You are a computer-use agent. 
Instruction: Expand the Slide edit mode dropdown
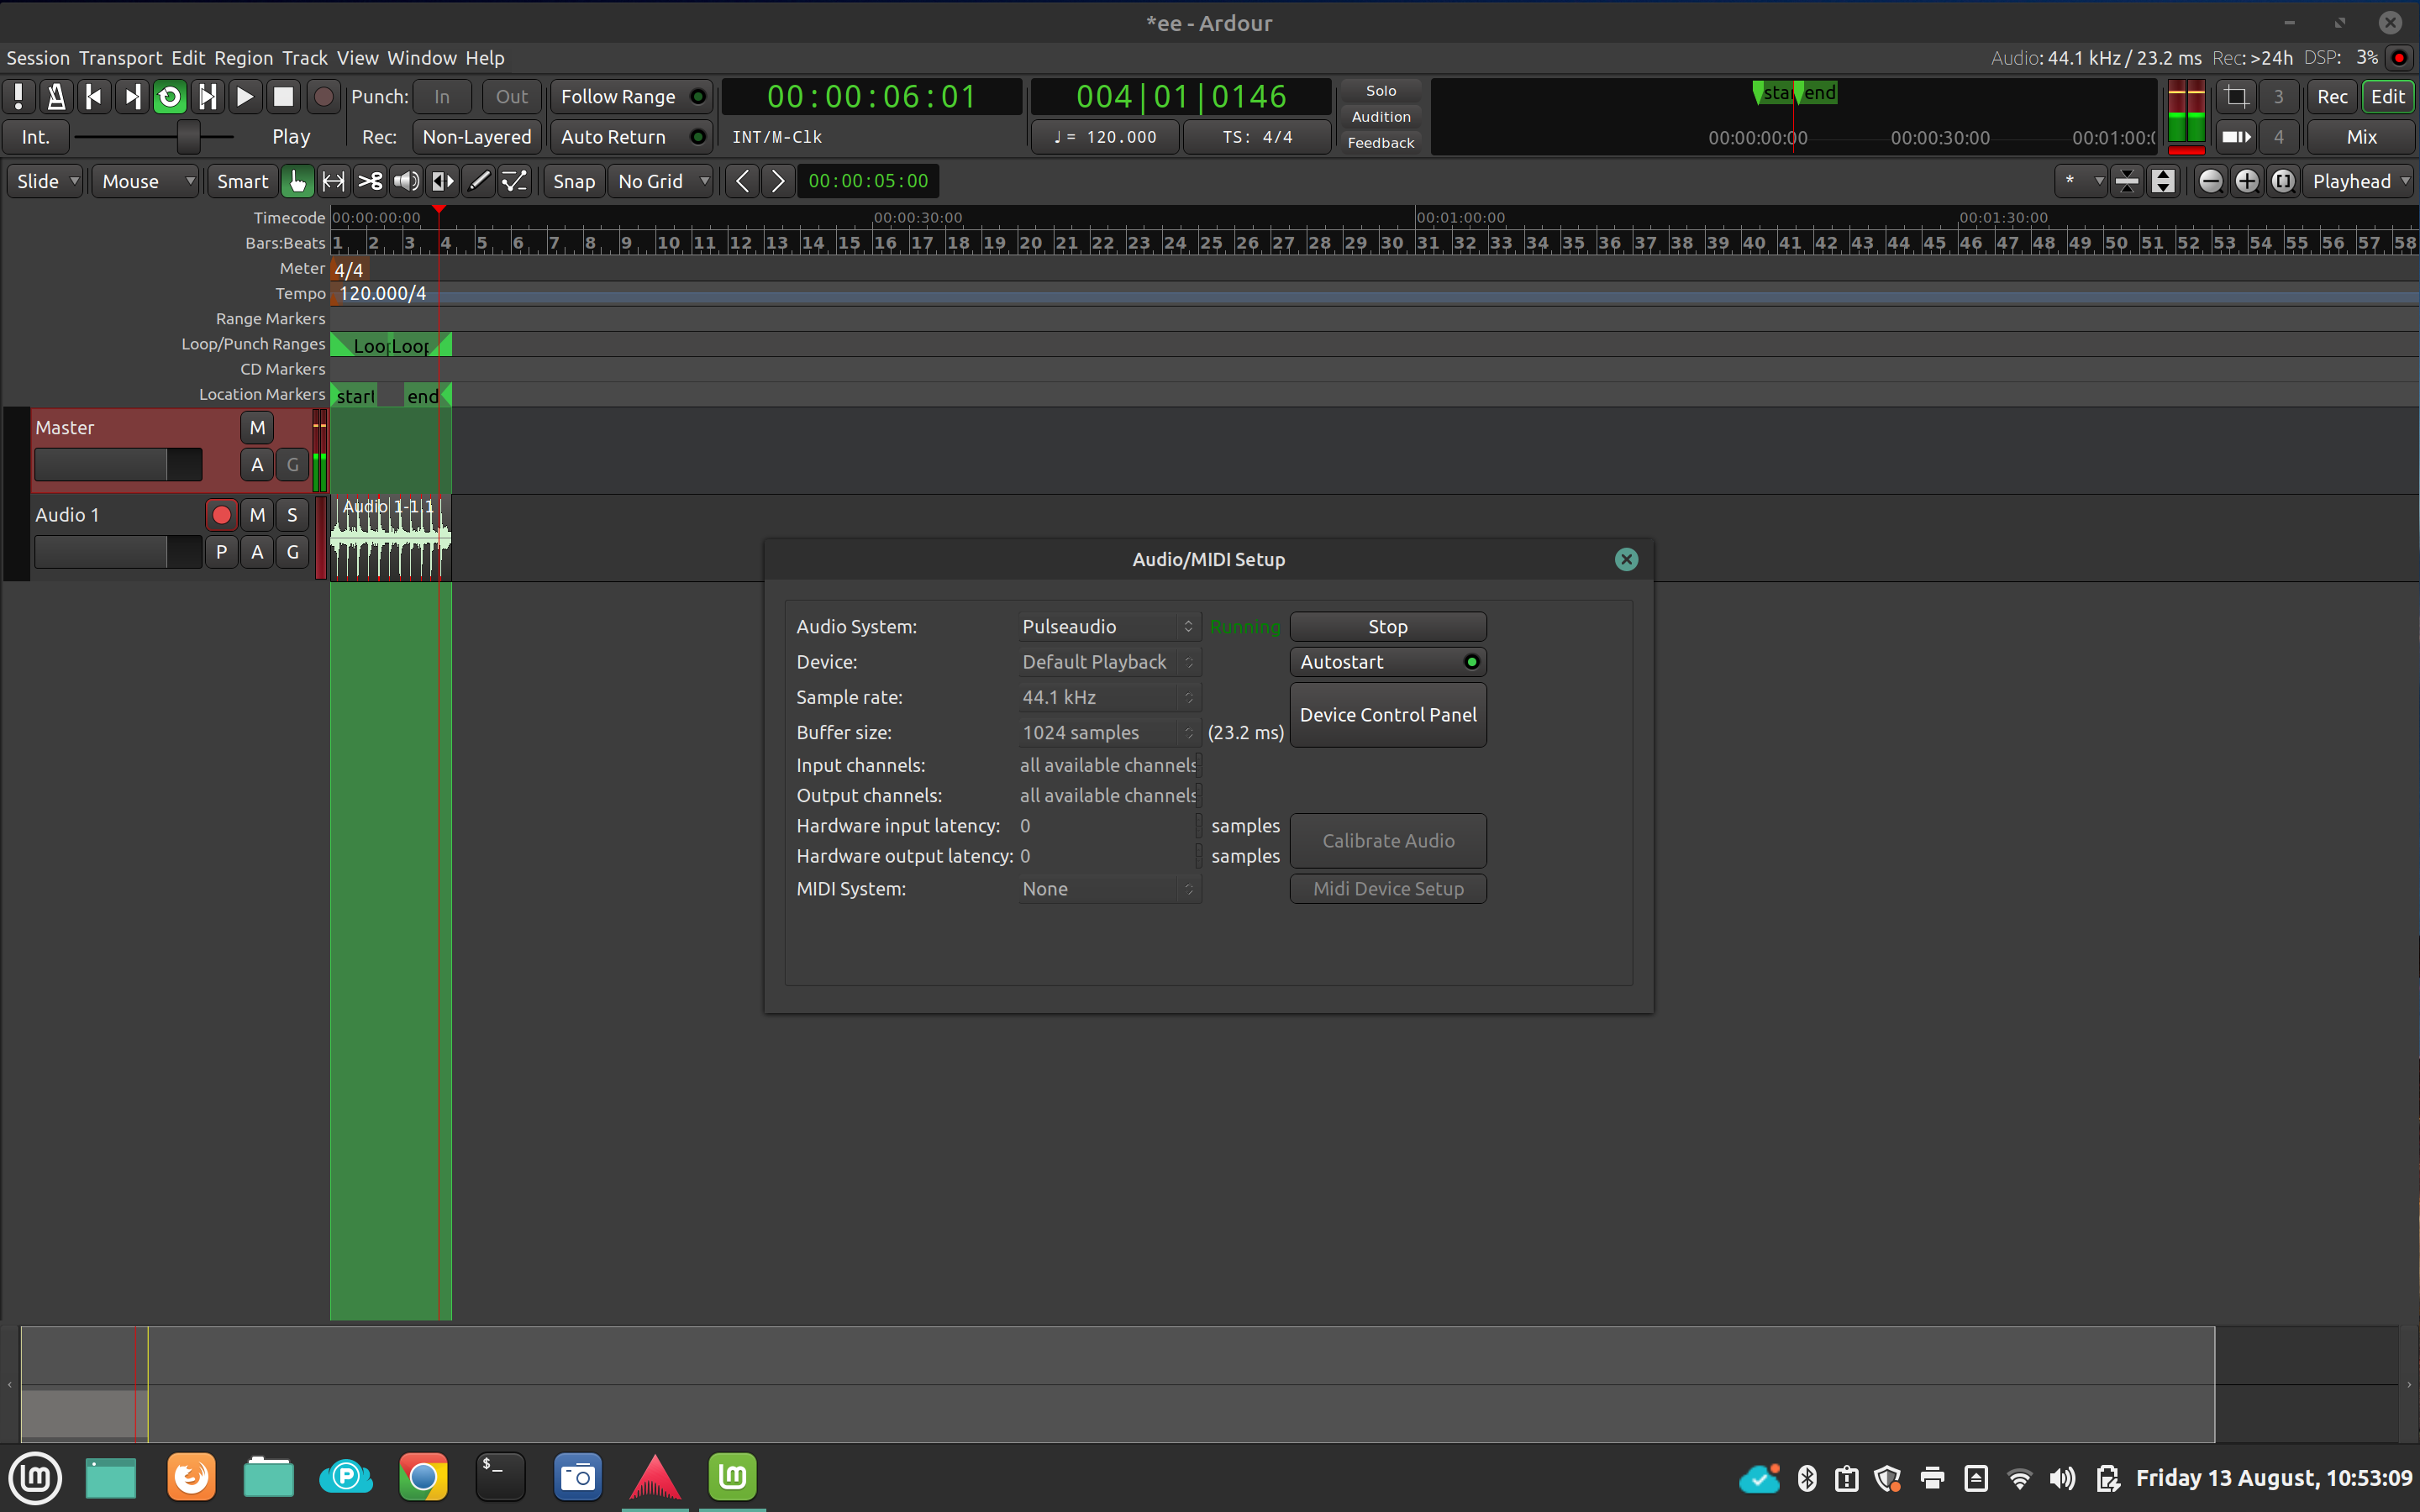(46, 181)
